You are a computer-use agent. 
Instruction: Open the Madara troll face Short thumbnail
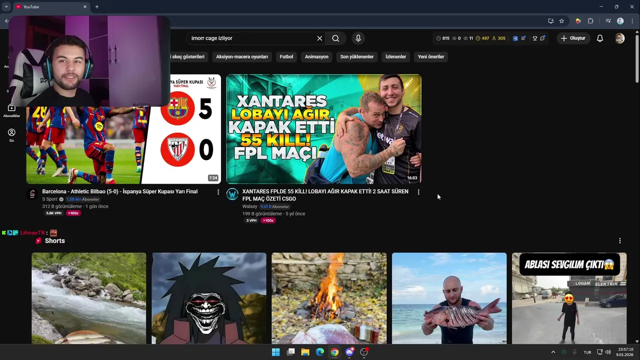209,298
